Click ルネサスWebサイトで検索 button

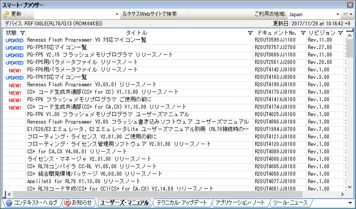(x=150, y=14)
